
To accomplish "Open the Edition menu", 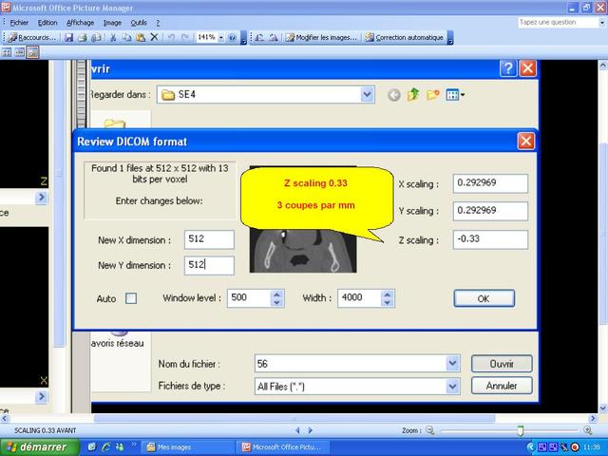I will (47, 23).
